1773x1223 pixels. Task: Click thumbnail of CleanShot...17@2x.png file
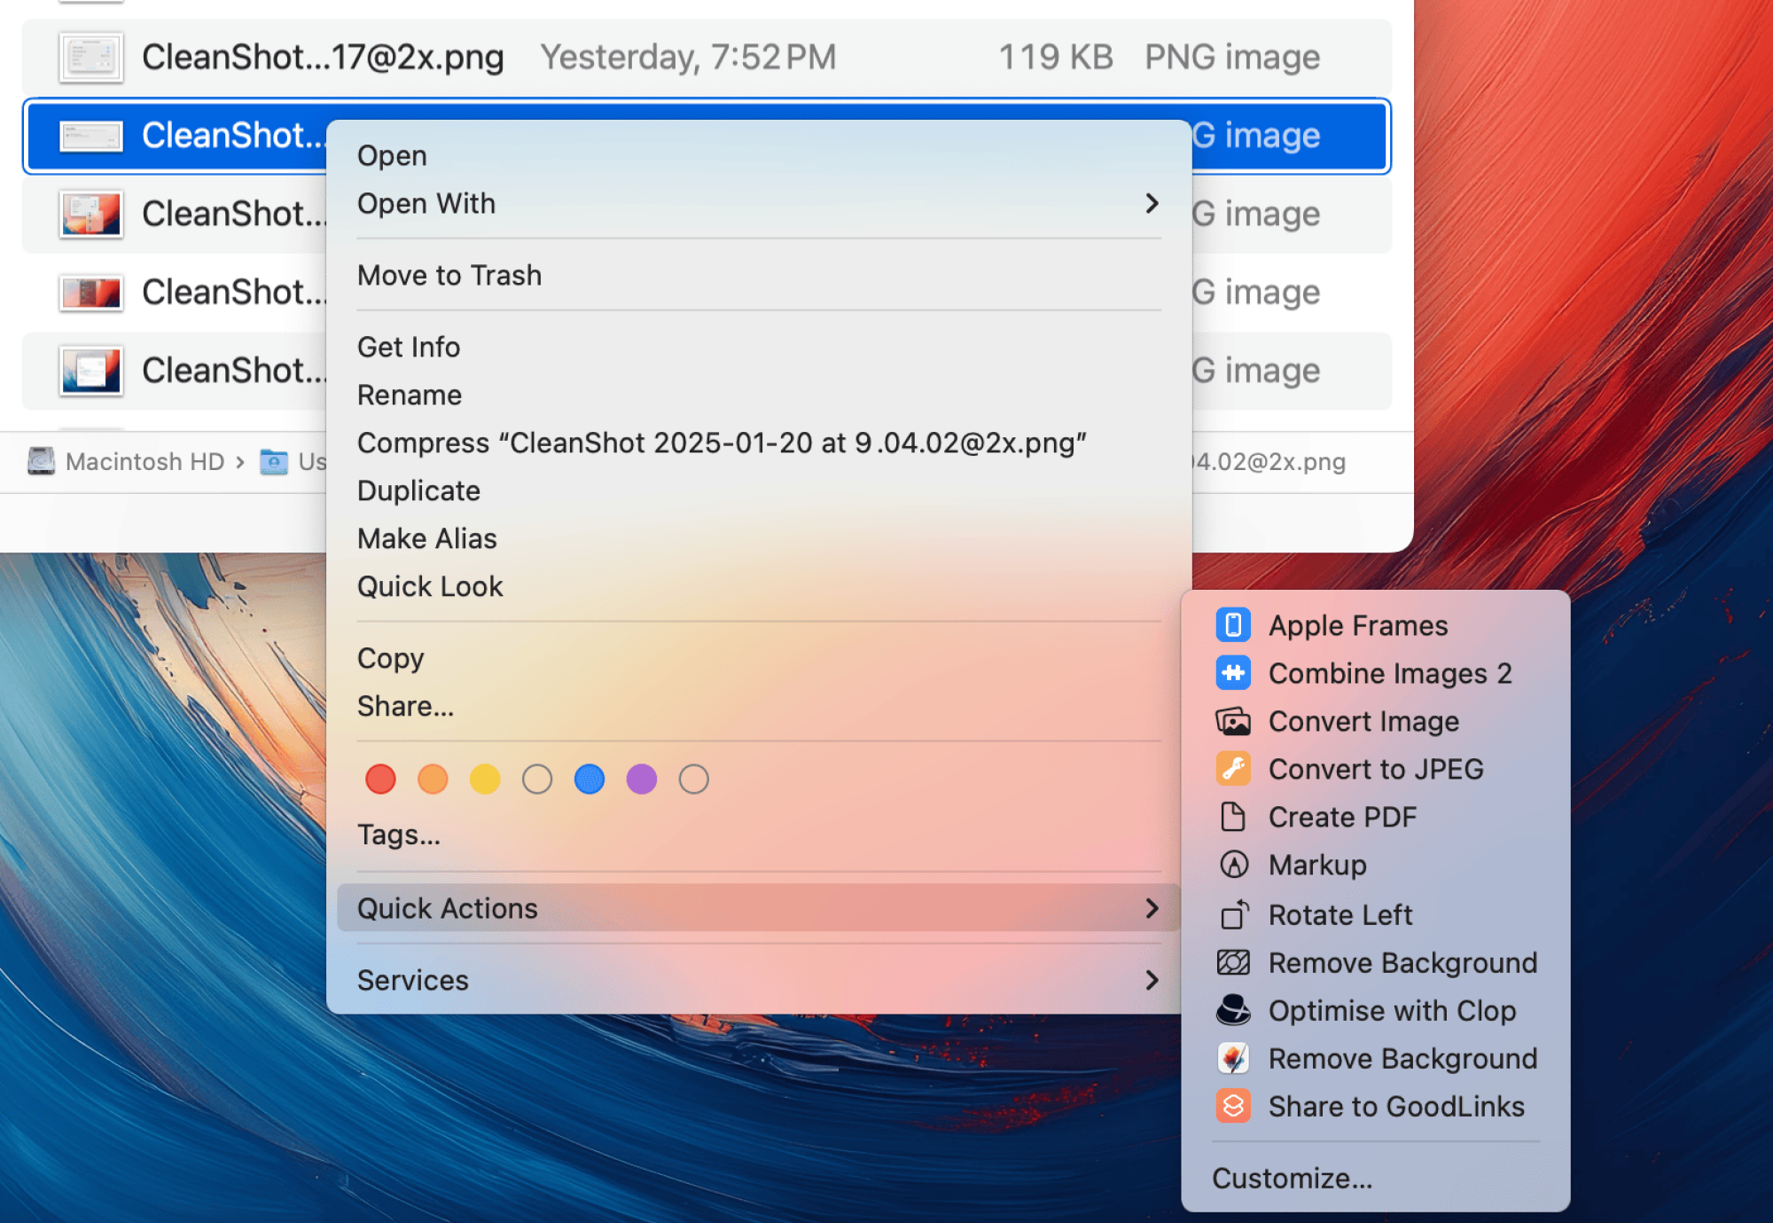(x=90, y=58)
